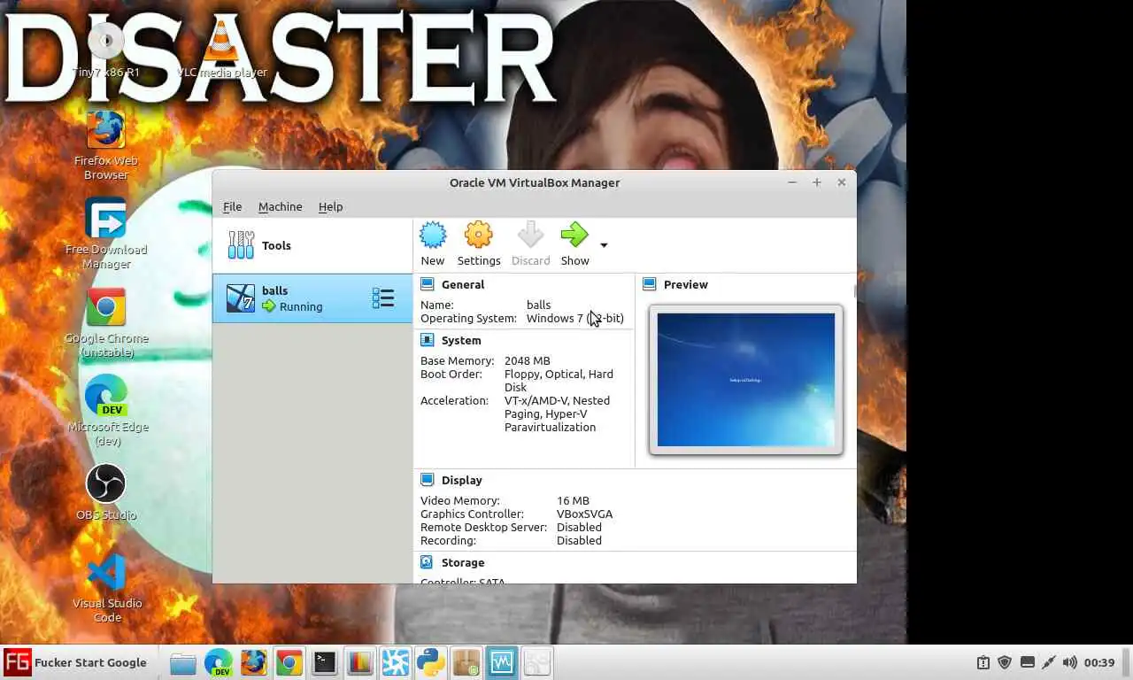Image resolution: width=1133 pixels, height=680 pixels.
Task: Click the balls VM Windows 7 icon
Action: [241, 298]
